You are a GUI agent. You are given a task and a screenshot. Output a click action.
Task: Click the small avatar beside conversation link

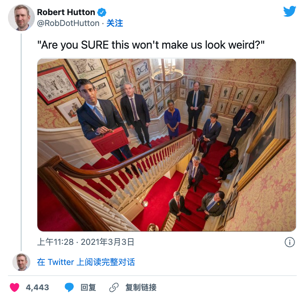point(21,262)
